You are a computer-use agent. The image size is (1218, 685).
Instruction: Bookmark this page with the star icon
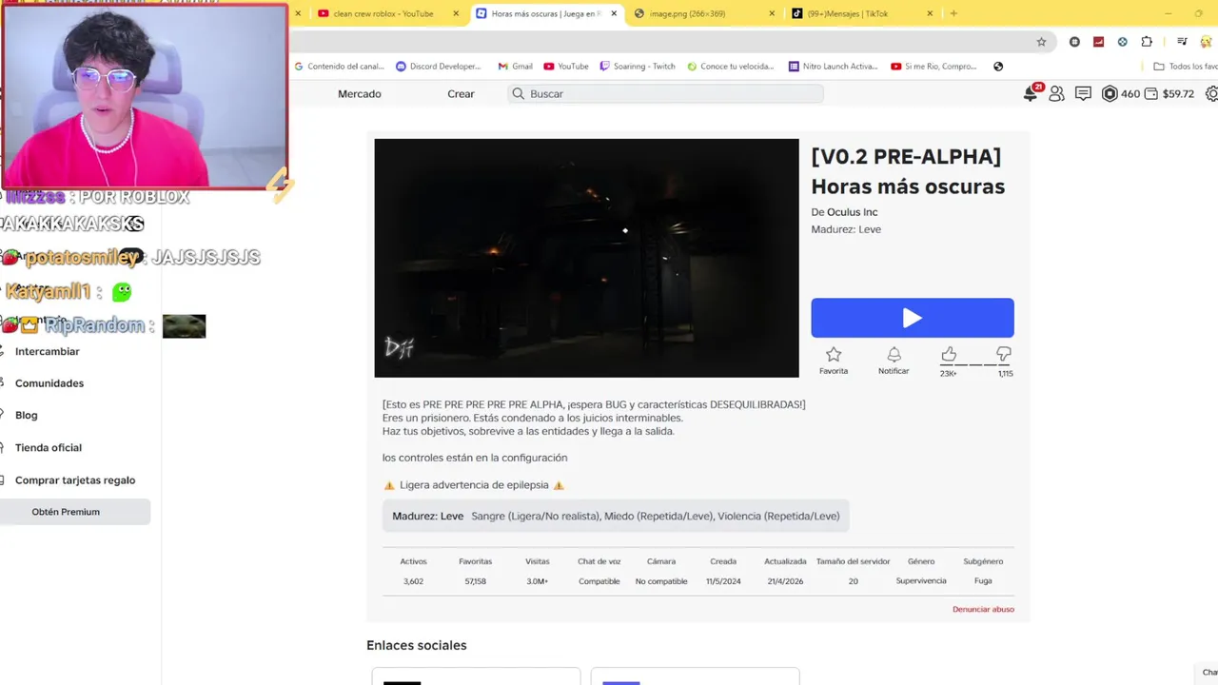tap(1041, 42)
